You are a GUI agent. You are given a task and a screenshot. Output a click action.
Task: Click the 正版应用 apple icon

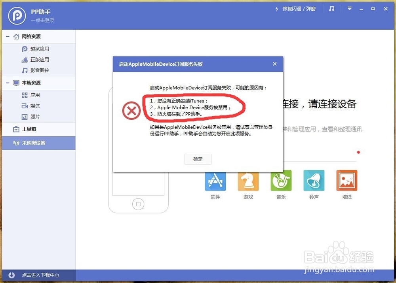point(25,60)
